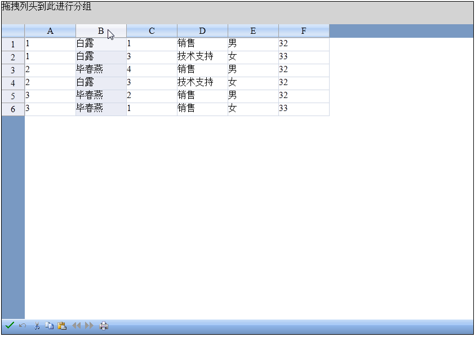Click the previous page double-arrow icon
The height and width of the screenshot is (337, 475).
(x=76, y=326)
